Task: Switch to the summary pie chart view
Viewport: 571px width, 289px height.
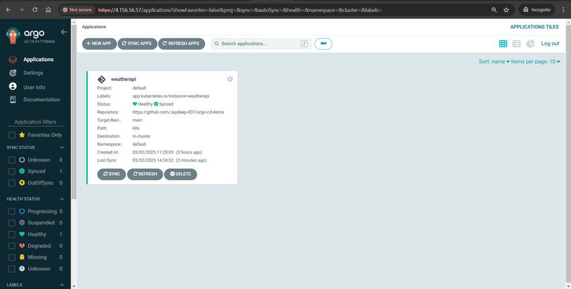Action: [531, 44]
